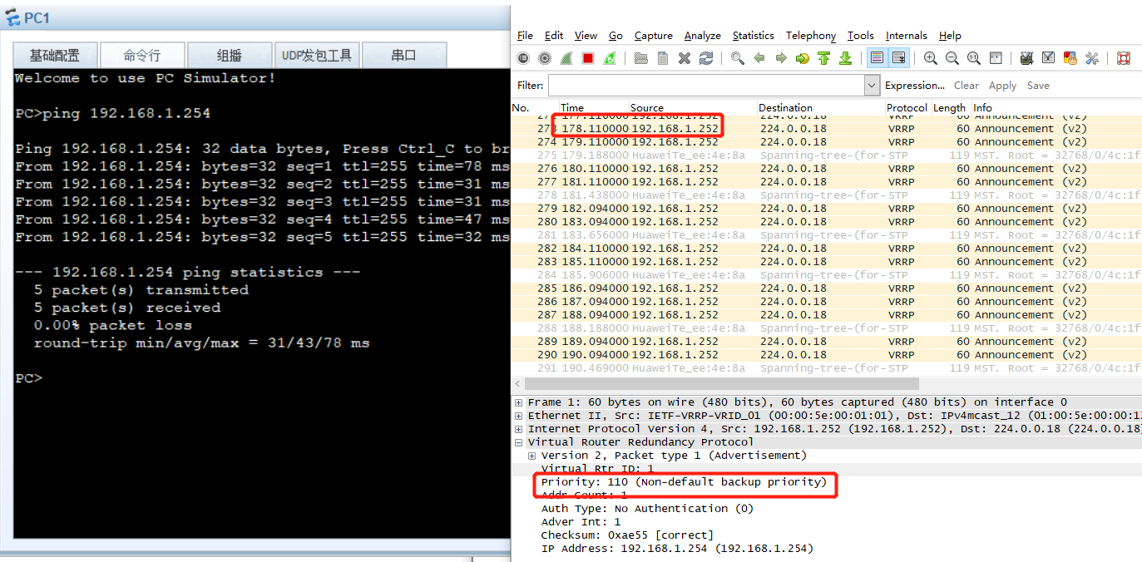Open capture interfaces list icon
Viewport: 1142px width, 562px height.
pyautogui.click(x=525, y=57)
